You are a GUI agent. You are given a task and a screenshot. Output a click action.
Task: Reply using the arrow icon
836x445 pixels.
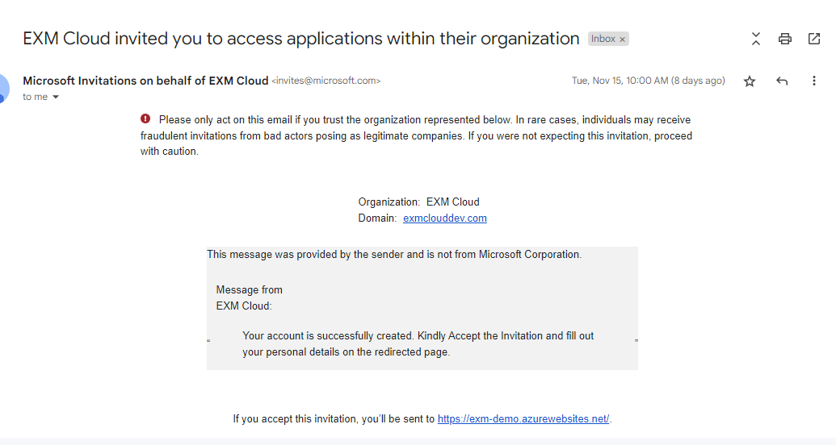[x=782, y=81]
